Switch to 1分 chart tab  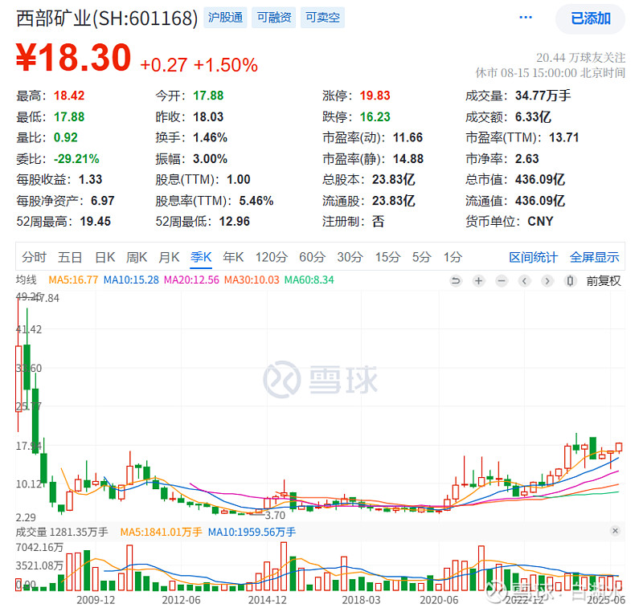click(453, 257)
